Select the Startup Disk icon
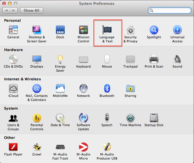 coord(154,118)
